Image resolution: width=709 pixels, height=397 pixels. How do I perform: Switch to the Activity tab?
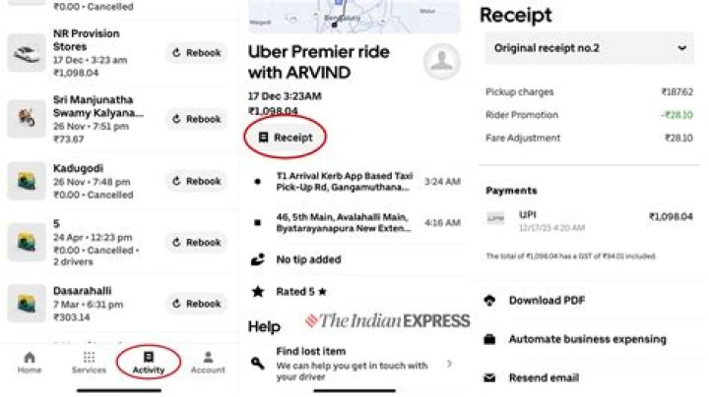pyautogui.click(x=149, y=363)
